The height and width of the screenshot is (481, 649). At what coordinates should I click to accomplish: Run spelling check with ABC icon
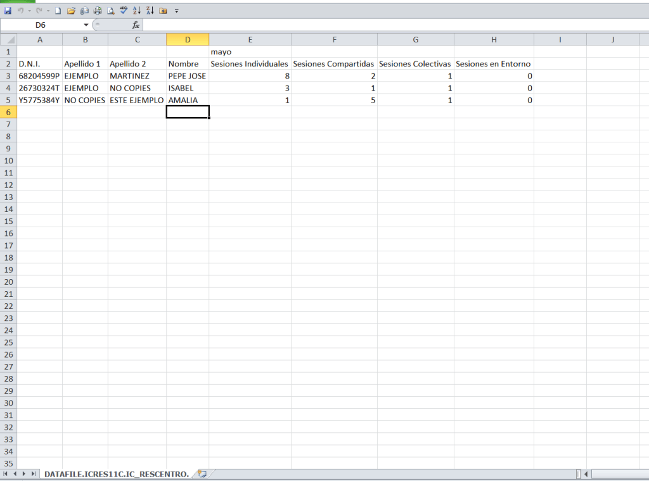pos(124,11)
